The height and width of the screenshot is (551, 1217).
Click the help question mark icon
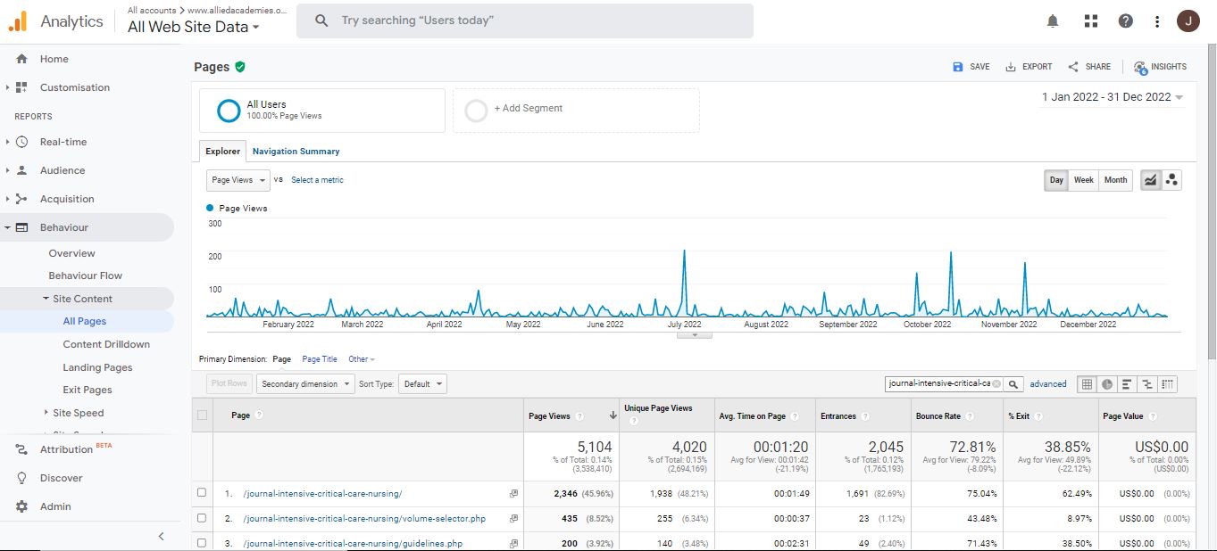pos(1125,21)
